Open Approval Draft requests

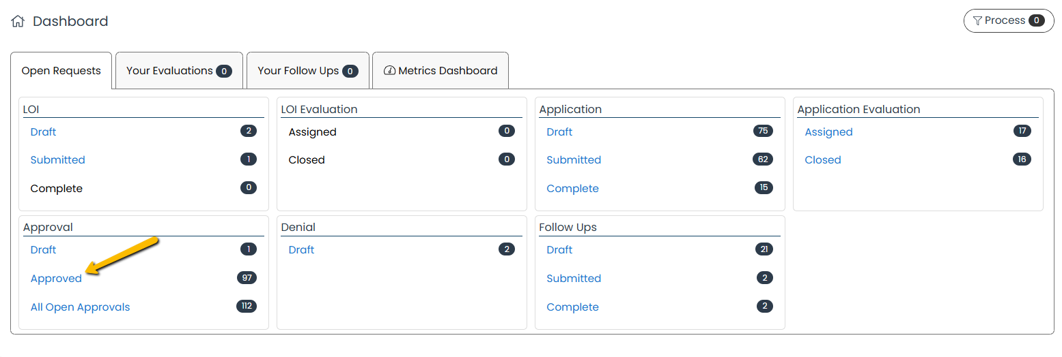(x=43, y=250)
